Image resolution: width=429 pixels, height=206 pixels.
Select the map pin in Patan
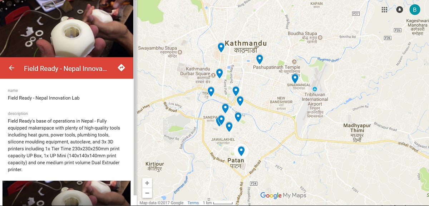pyautogui.click(x=241, y=151)
